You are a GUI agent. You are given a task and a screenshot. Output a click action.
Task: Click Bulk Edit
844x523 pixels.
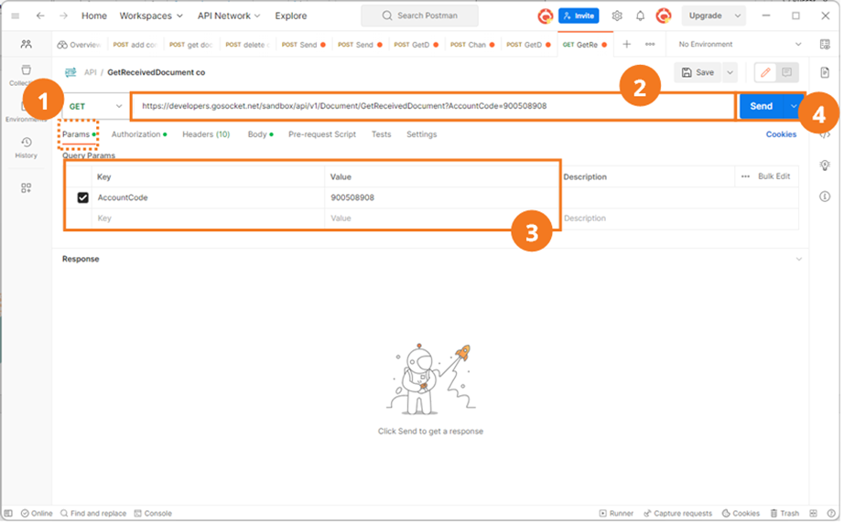(x=774, y=176)
